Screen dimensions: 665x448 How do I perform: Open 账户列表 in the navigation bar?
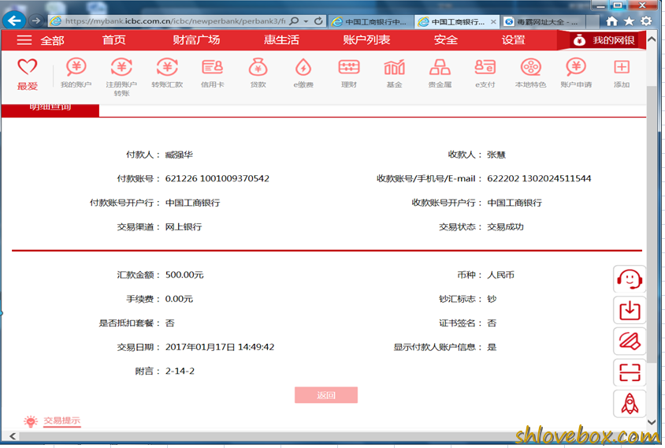(x=366, y=40)
